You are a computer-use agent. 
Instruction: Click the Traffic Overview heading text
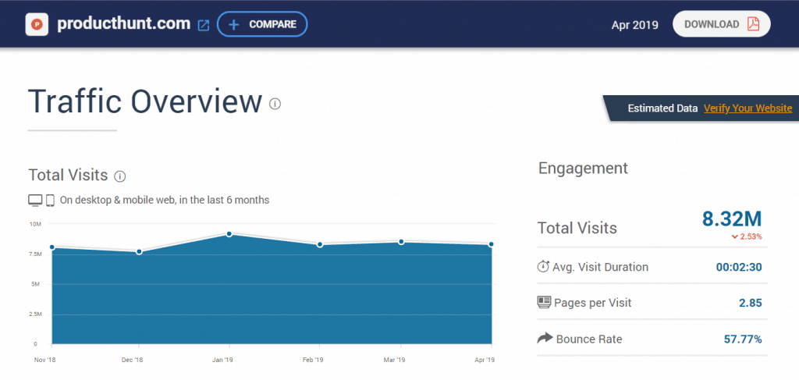pos(144,101)
